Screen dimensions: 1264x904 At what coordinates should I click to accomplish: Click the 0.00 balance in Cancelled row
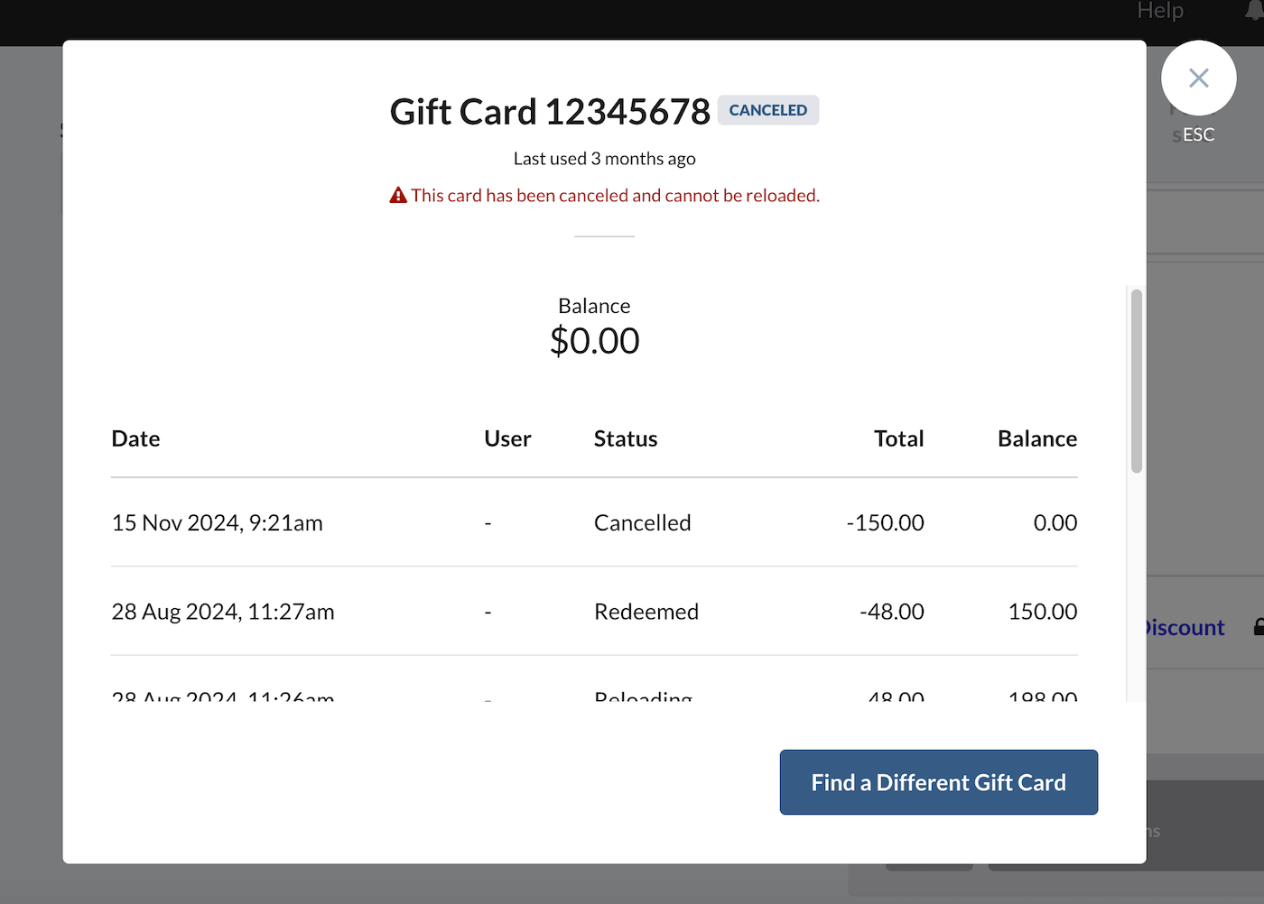[1055, 522]
